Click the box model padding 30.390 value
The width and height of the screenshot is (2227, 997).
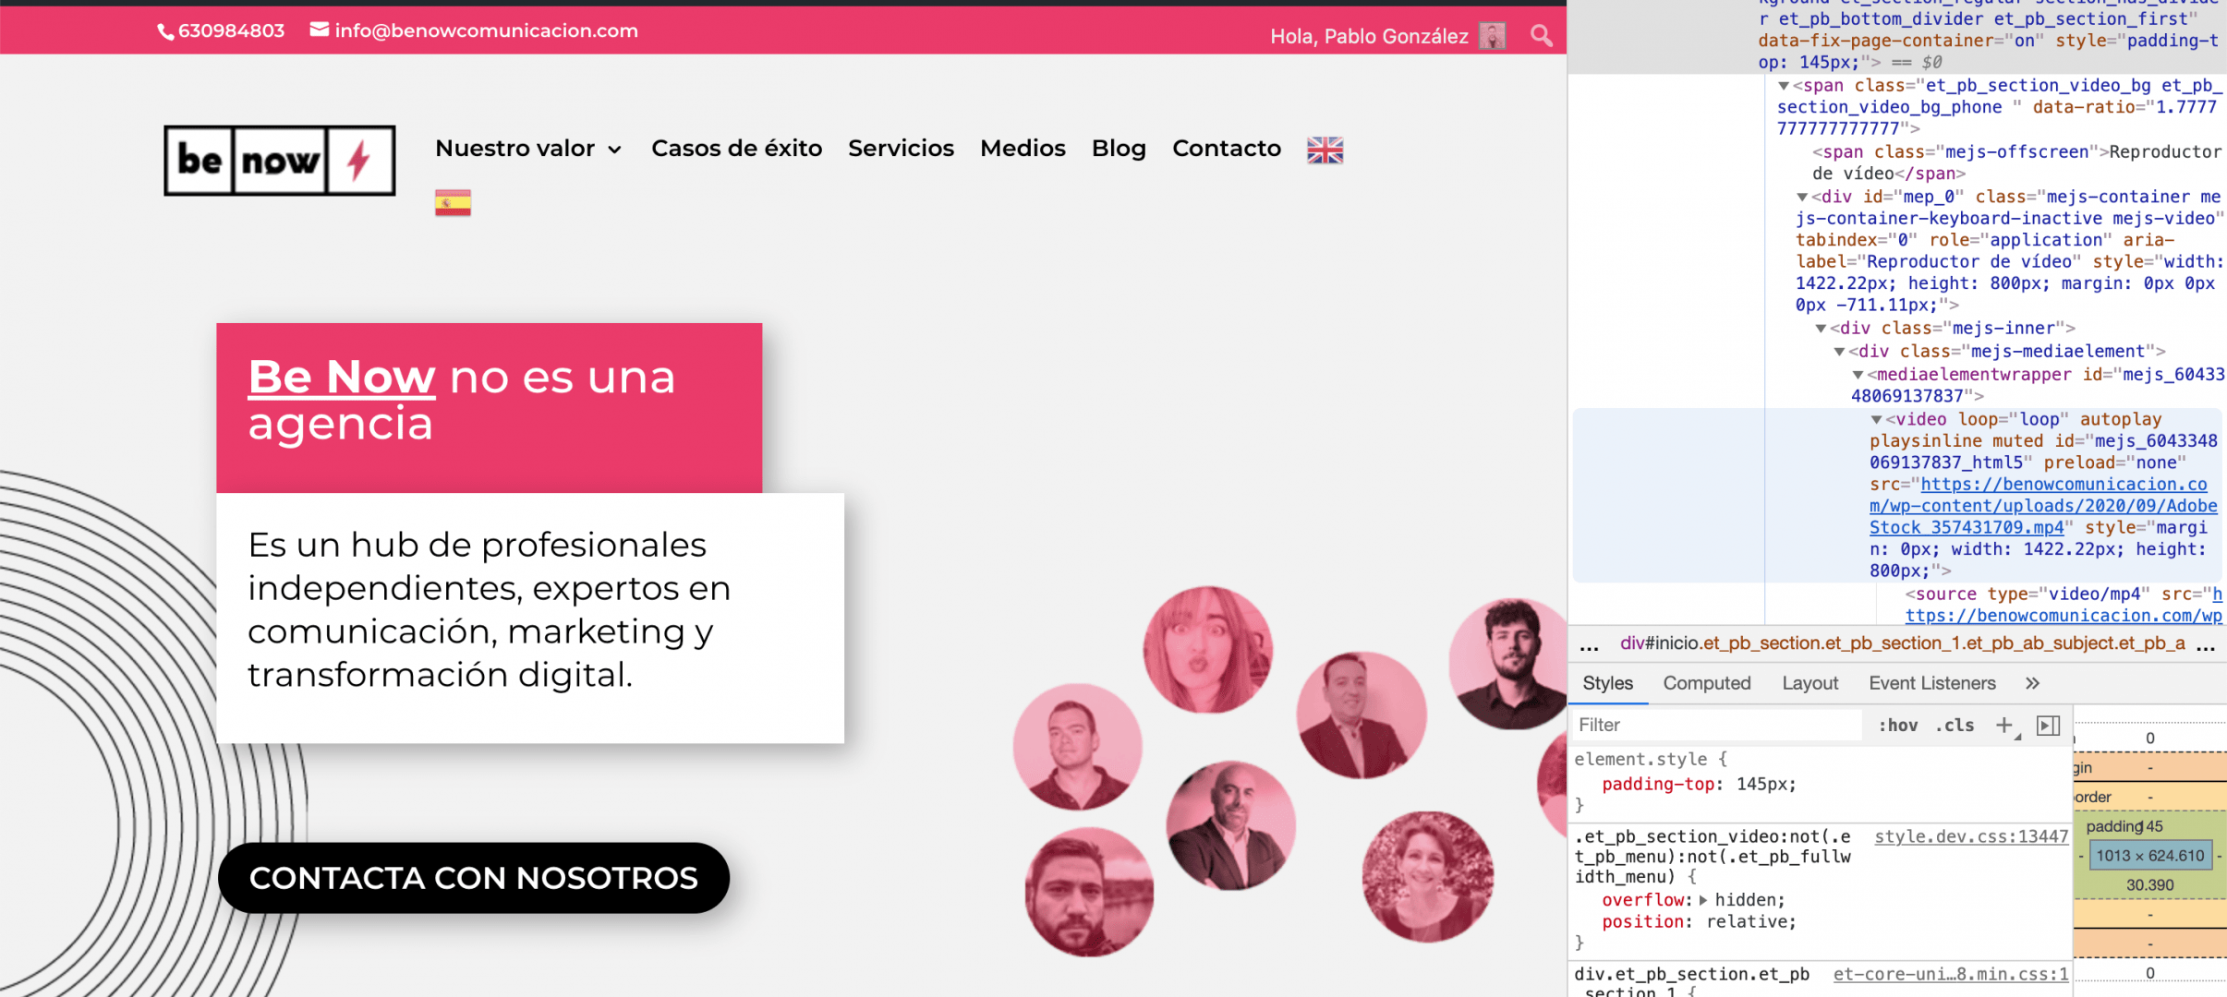tap(2149, 885)
